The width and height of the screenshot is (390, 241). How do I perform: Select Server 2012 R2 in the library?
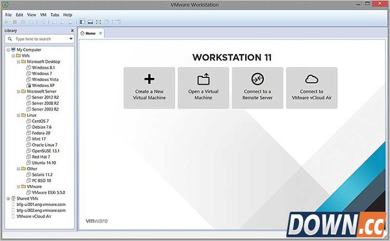[x=45, y=97]
